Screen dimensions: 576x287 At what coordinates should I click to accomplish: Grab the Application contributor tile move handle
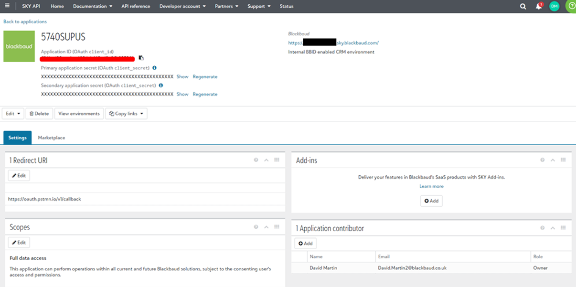[x=563, y=228]
